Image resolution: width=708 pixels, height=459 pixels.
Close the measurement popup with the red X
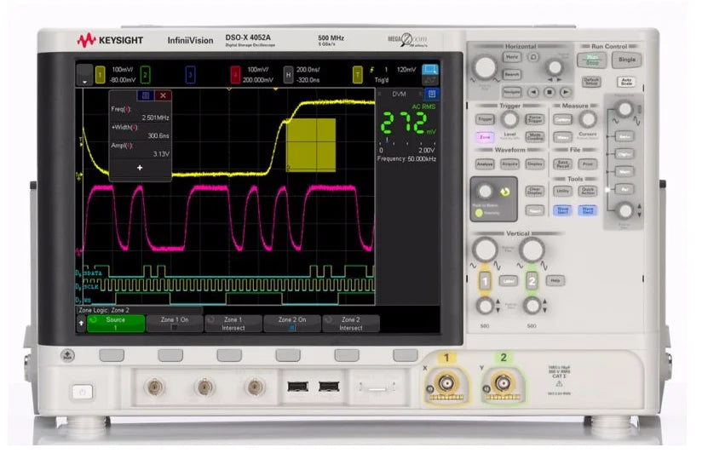click(163, 95)
